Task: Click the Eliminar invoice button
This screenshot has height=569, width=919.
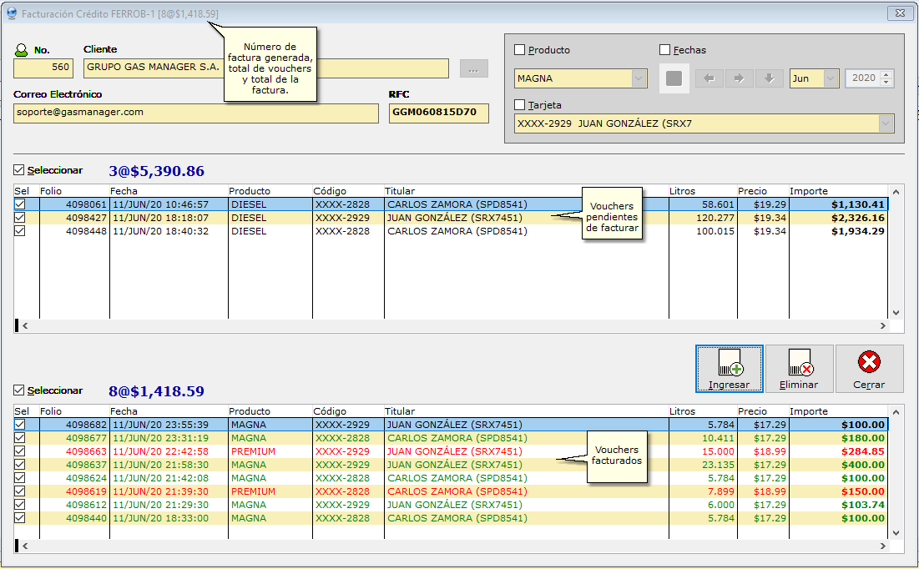Action: (799, 368)
